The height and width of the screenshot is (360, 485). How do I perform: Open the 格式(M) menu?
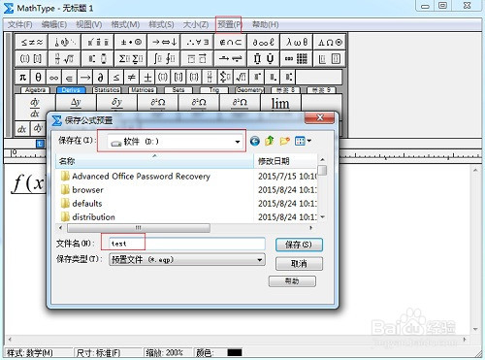click(x=125, y=24)
